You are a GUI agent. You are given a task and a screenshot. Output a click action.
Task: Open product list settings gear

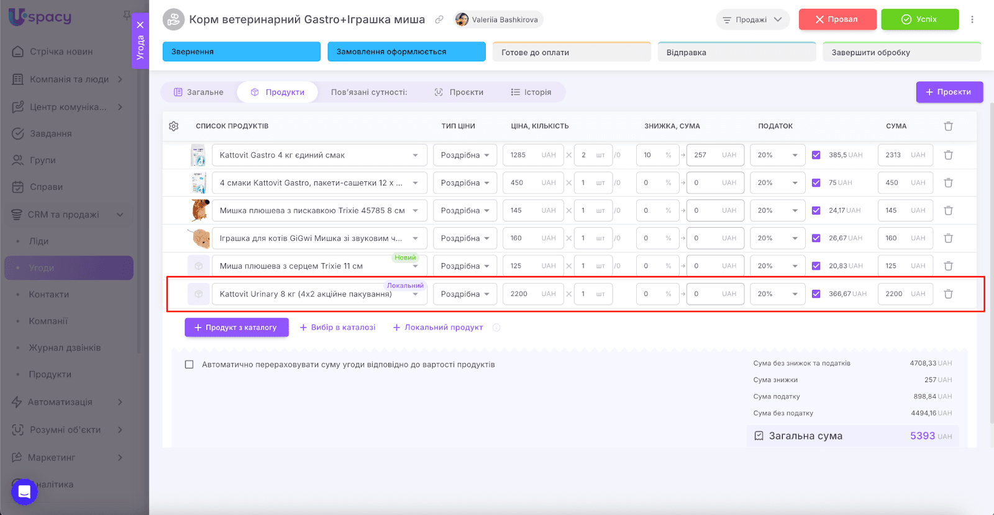(x=174, y=126)
